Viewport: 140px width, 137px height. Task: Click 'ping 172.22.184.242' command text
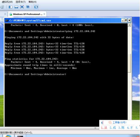[81, 31]
